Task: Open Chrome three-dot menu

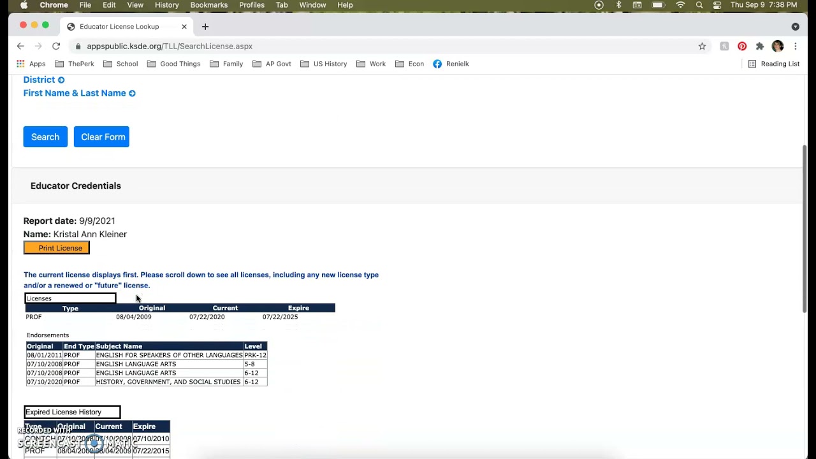Action: click(x=796, y=46)
